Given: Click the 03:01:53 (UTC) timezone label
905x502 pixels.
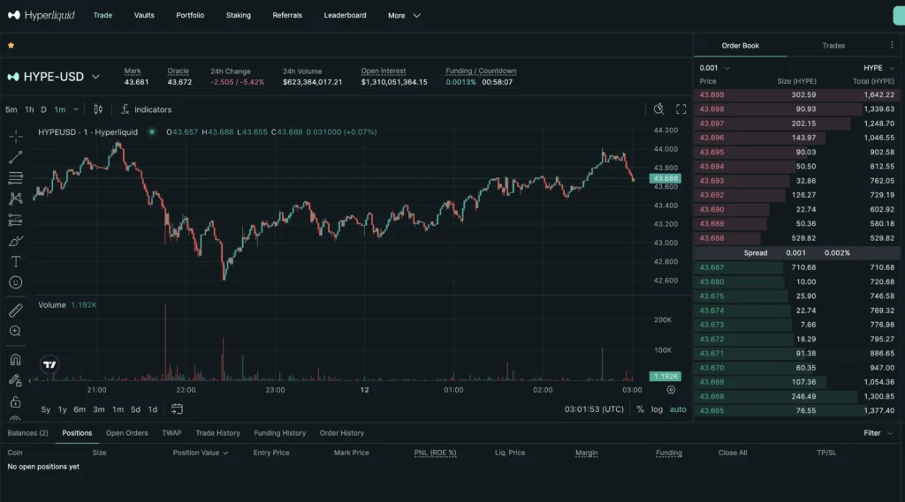Looking at the screenshot, I should pos(594,409).
